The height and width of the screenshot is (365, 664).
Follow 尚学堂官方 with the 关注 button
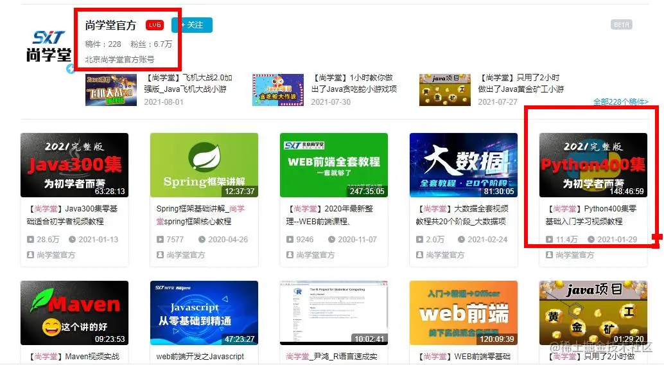point(192,25)
